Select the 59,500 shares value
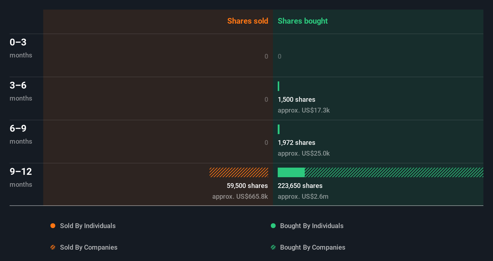 pyautogui.click(x=247, y=186)
